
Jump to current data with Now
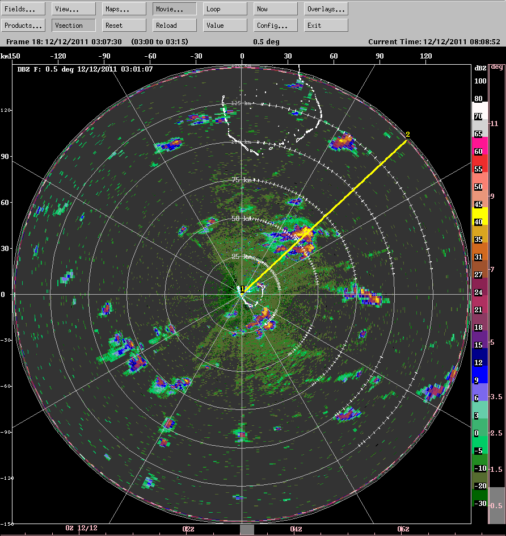click(x=276, y=9)
